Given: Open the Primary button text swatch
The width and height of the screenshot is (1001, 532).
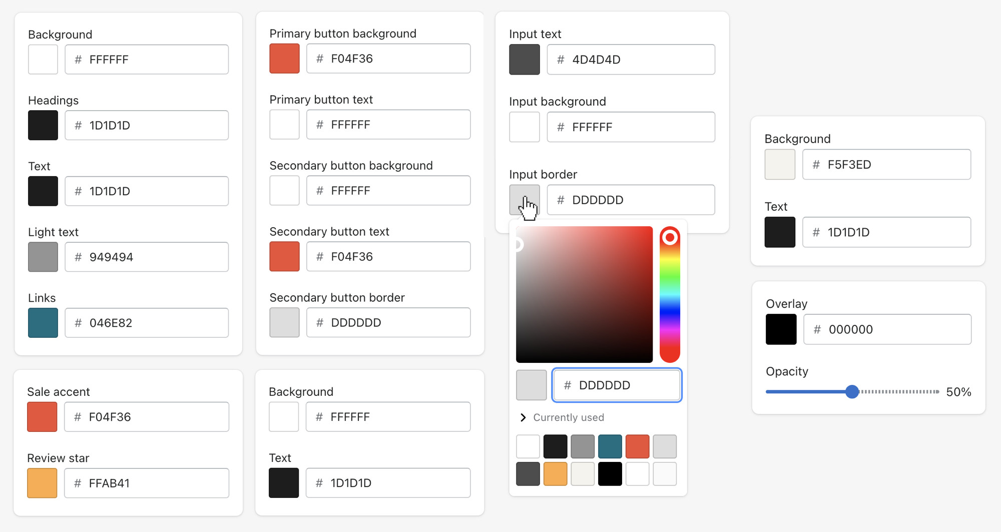Looking at the screenshot, I should coord(284,125).
